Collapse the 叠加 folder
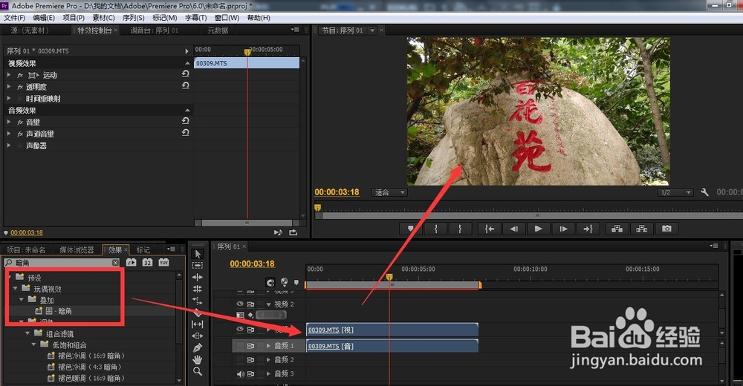Viewport: 743px width, 386px height. pyautogui.click(x=22, y=299)
